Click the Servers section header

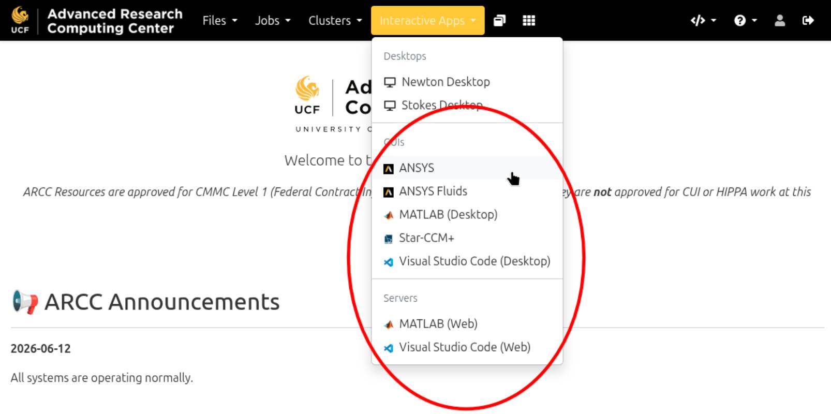coord(400,298)
